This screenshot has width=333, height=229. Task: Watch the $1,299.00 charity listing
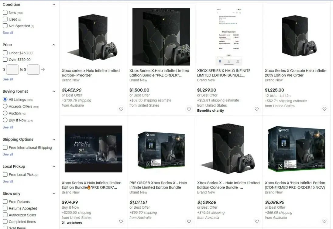[256, 109]
